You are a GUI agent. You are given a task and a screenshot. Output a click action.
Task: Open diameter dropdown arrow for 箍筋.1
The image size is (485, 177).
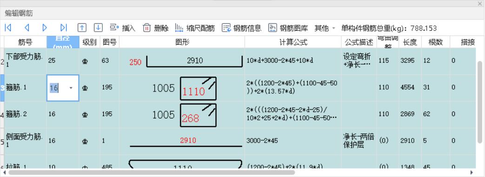71,88
